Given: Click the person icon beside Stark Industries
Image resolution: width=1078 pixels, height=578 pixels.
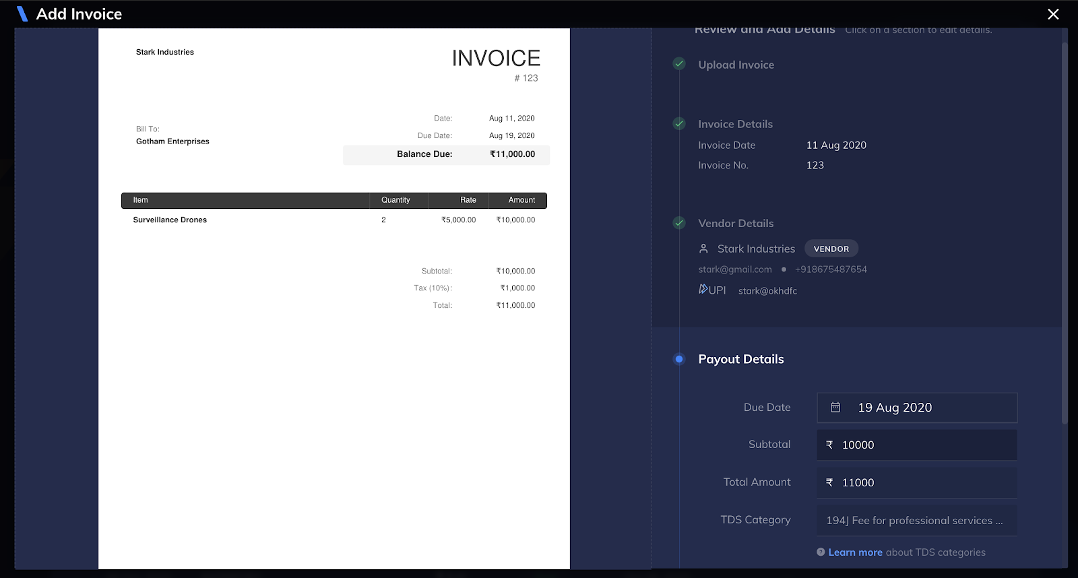Looking at the screenshot, I should (703, 249).
